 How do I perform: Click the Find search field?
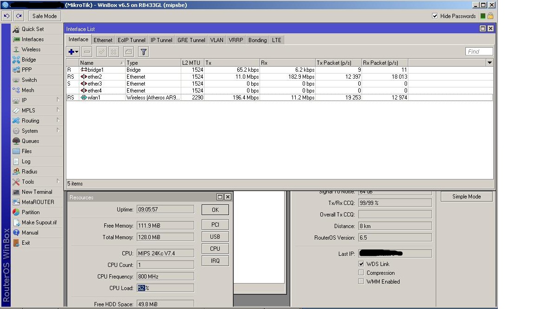pyautogui.click(x=479, y=52)
